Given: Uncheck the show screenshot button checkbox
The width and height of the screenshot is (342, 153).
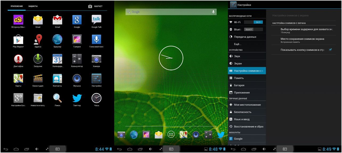Looking at the screenshot, I should pyautogui.click(x=330, y=50).
